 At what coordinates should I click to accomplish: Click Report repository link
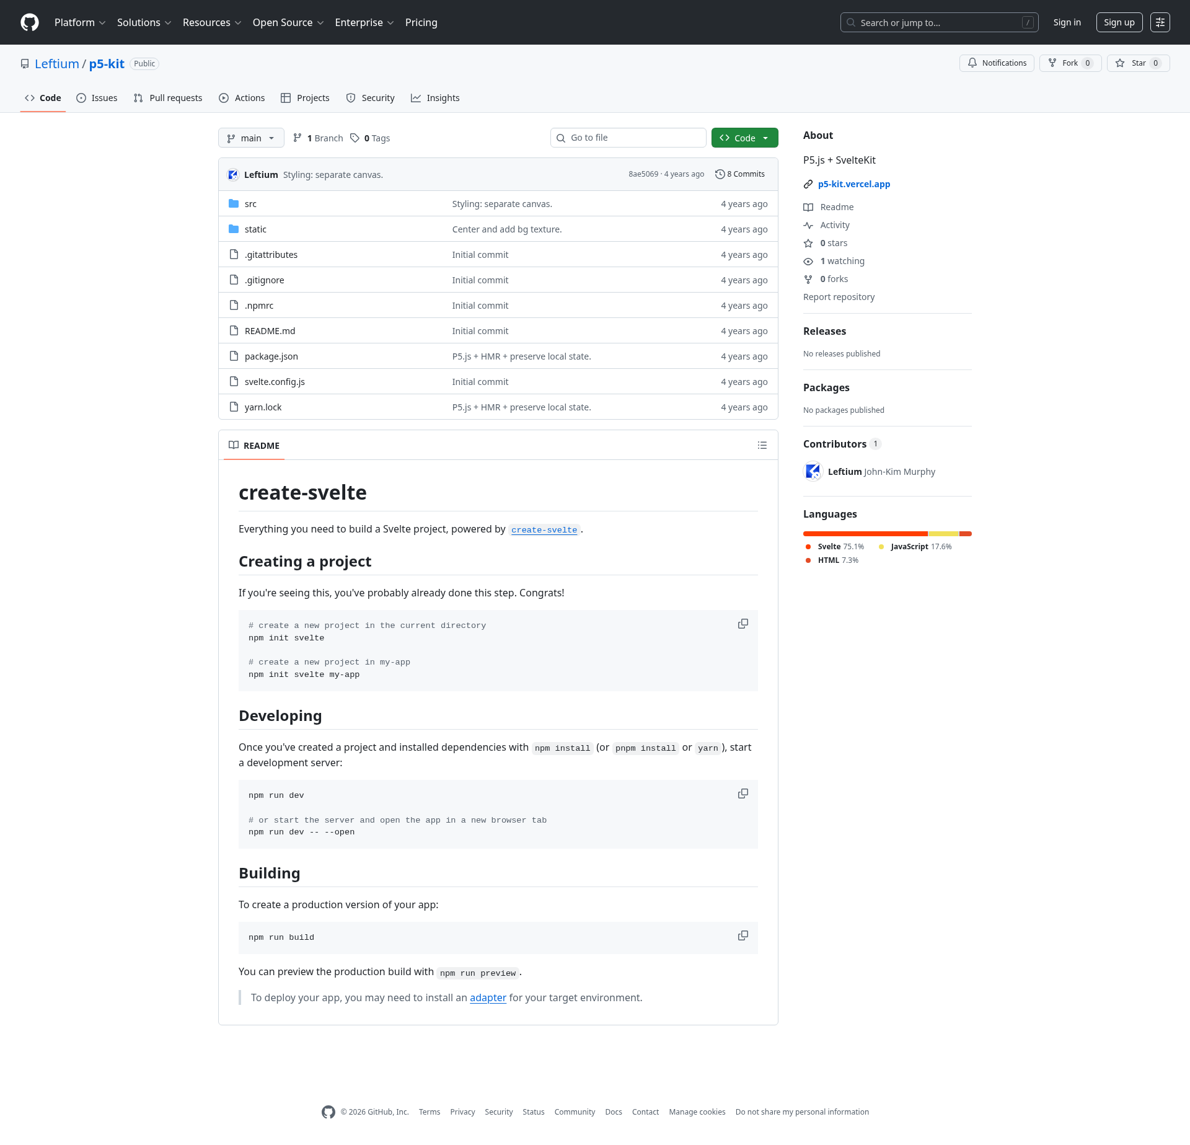(x=839, y=297)
